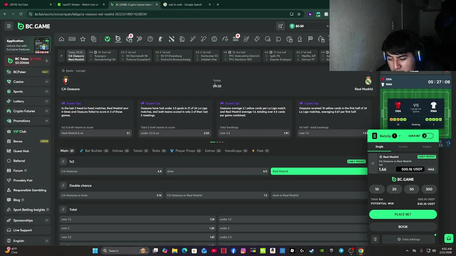The width and height of the screenshot is (456, 256).
Task: Open Chrome icon in taskbar
Action: coord(361,251)
